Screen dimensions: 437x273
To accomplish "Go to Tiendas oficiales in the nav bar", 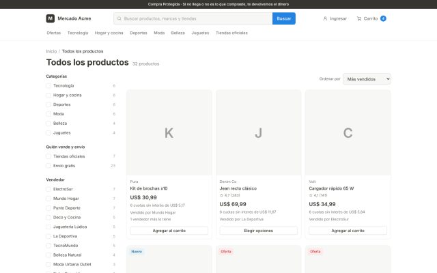I will point(231,33).
